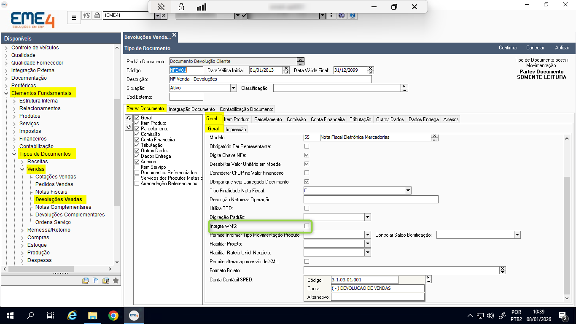The width and height of the screenshot is (576, 324).
Task: Toggle Permite alterar após envio de XML
Action: pos(307,262)
